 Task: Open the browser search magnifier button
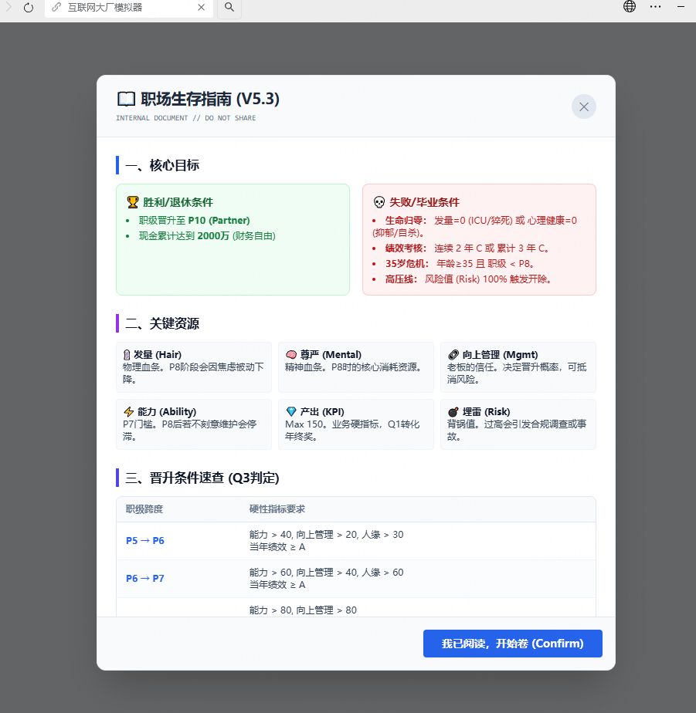[x=229, y=8]
